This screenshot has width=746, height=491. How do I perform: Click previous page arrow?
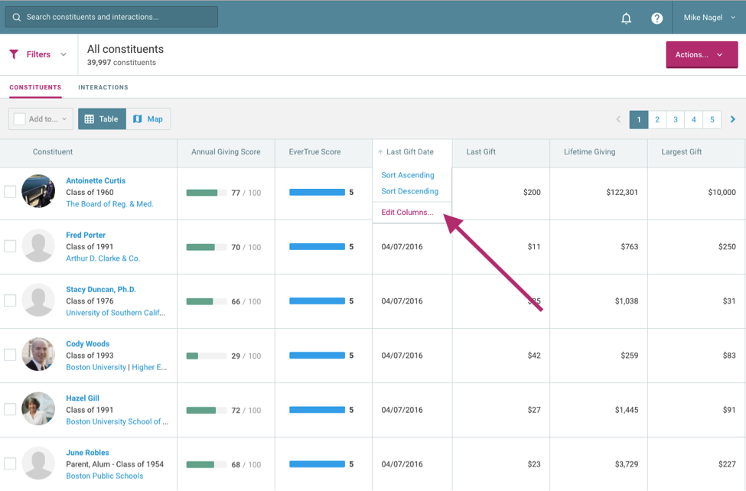click(618, 119)
